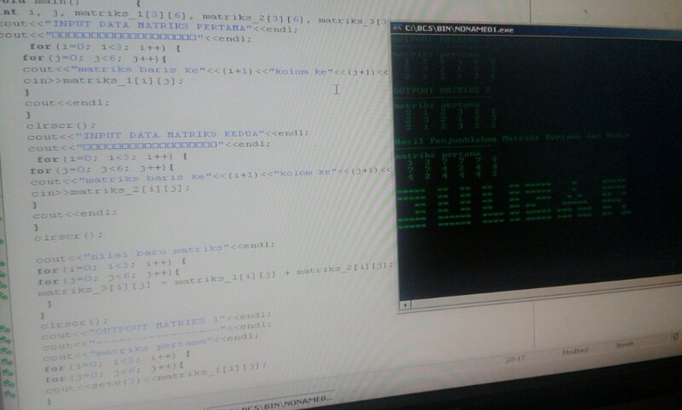The height and width of the screenshot is (410, 682).
Task: Click "OUTPOUT MATRIKS 1" cout line in editor
Action: point(156,325)
